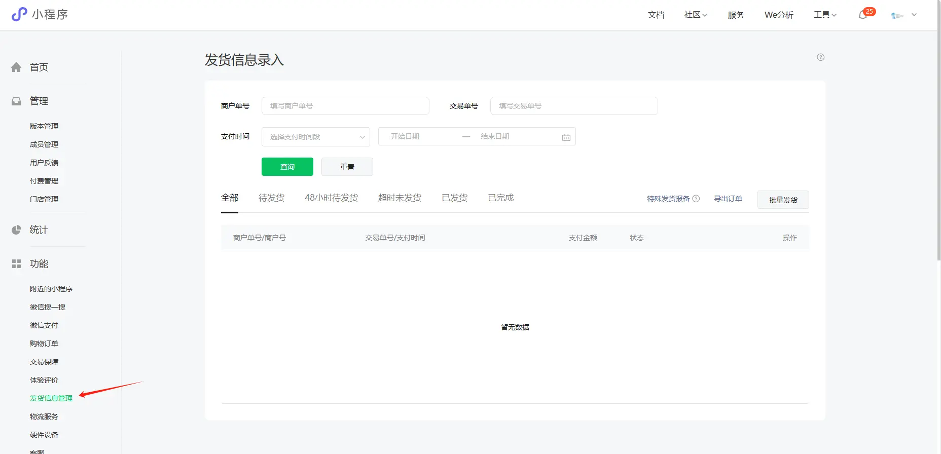Open 物流服务 in sidebar
Viewport: 941px width, 454px height.
[44, 417]
